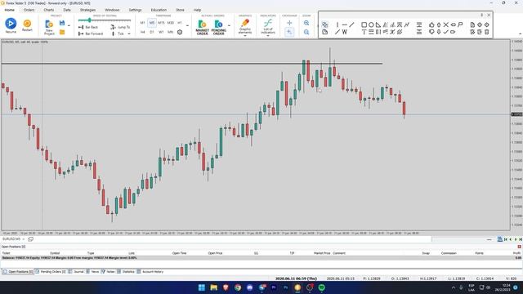The image size is (523, 294).
Task: Expand the project save options dropdown
Action: tap(69, 25)
